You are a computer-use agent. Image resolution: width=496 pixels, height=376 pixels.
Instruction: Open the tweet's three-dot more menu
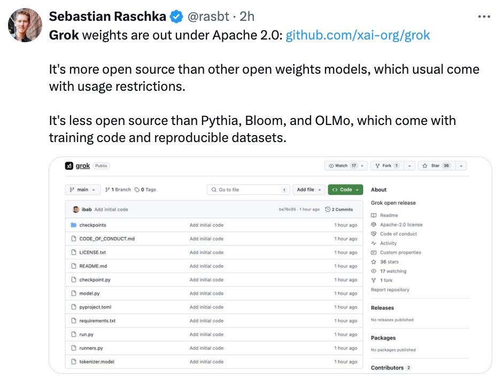[484, 17]
